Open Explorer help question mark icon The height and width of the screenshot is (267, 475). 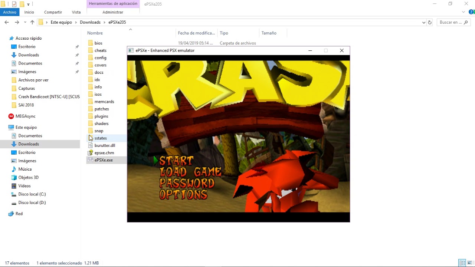click(471, 12)
